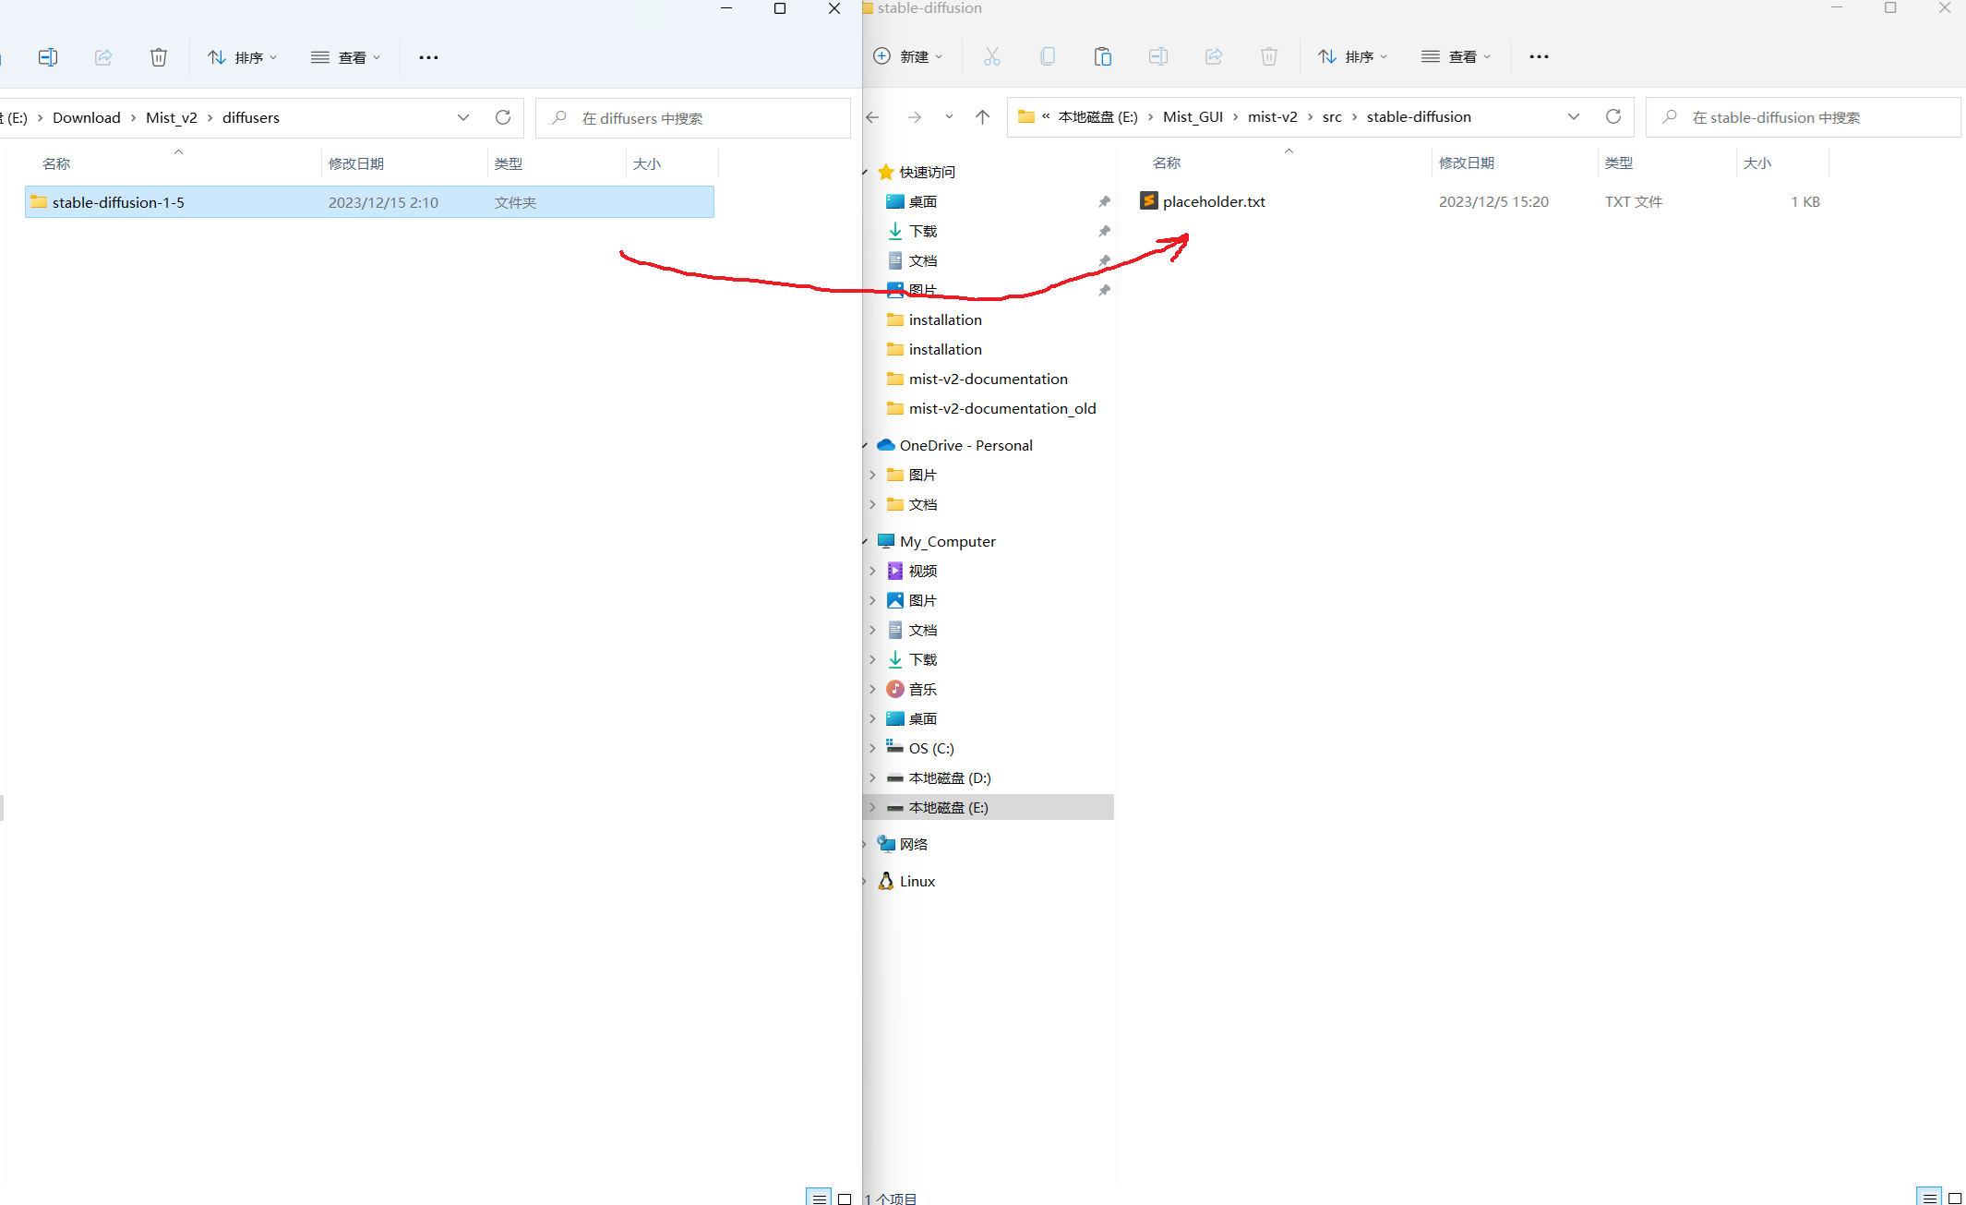Image resolution: width=1966 pixels, height=1205 pixels.
Task: Click the src breadcrumb in address bar
Action: (x=1331, y=116)
